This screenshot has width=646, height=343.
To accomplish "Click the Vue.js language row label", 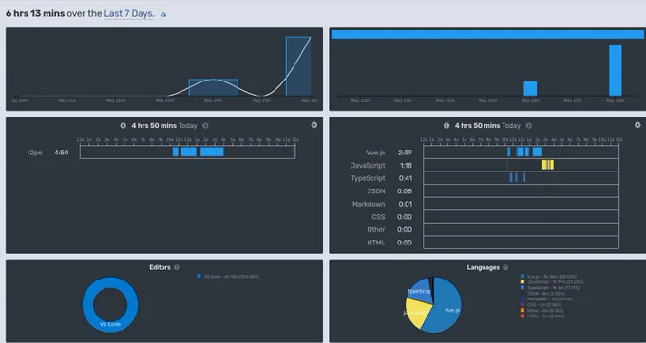I will pos(375,153).
